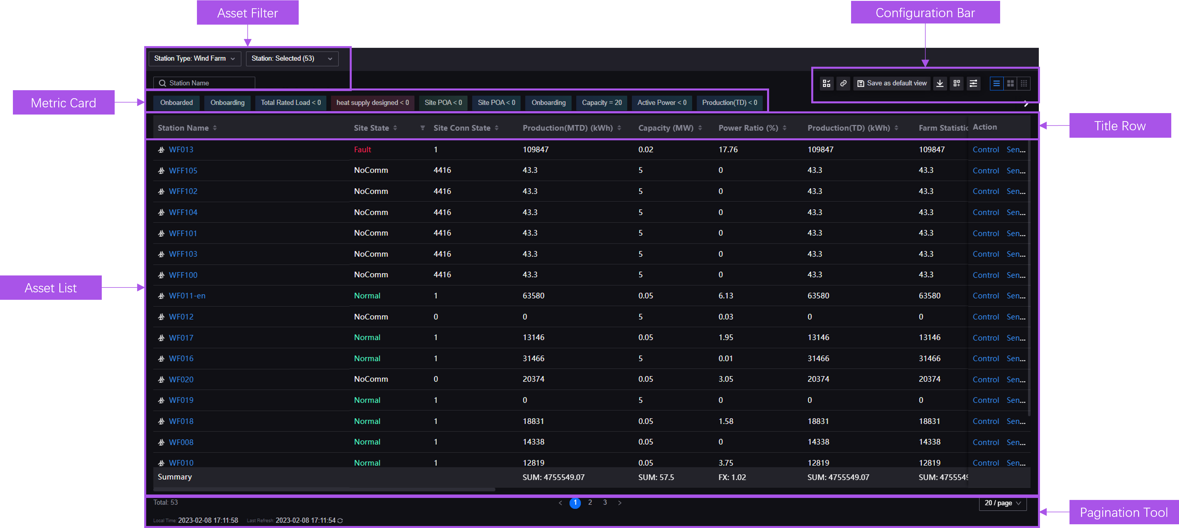This screenshot has height=528, width=1179.
Task: Click the filter icon on Site State column
Action: click(x=423, y=128)
